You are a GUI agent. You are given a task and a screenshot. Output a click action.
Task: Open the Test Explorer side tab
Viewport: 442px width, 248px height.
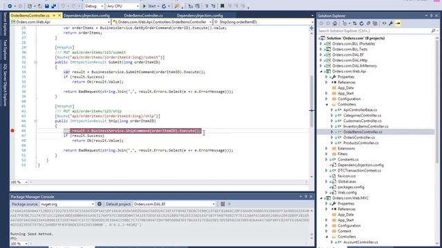tap(5, 50)
